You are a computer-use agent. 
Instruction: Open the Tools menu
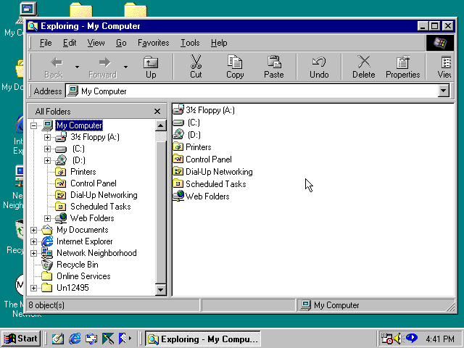click(190, 43)
